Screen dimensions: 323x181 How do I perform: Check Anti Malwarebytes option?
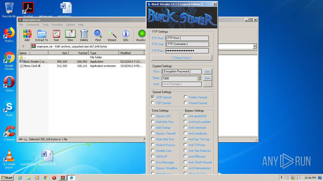click(x=185, y=168)
